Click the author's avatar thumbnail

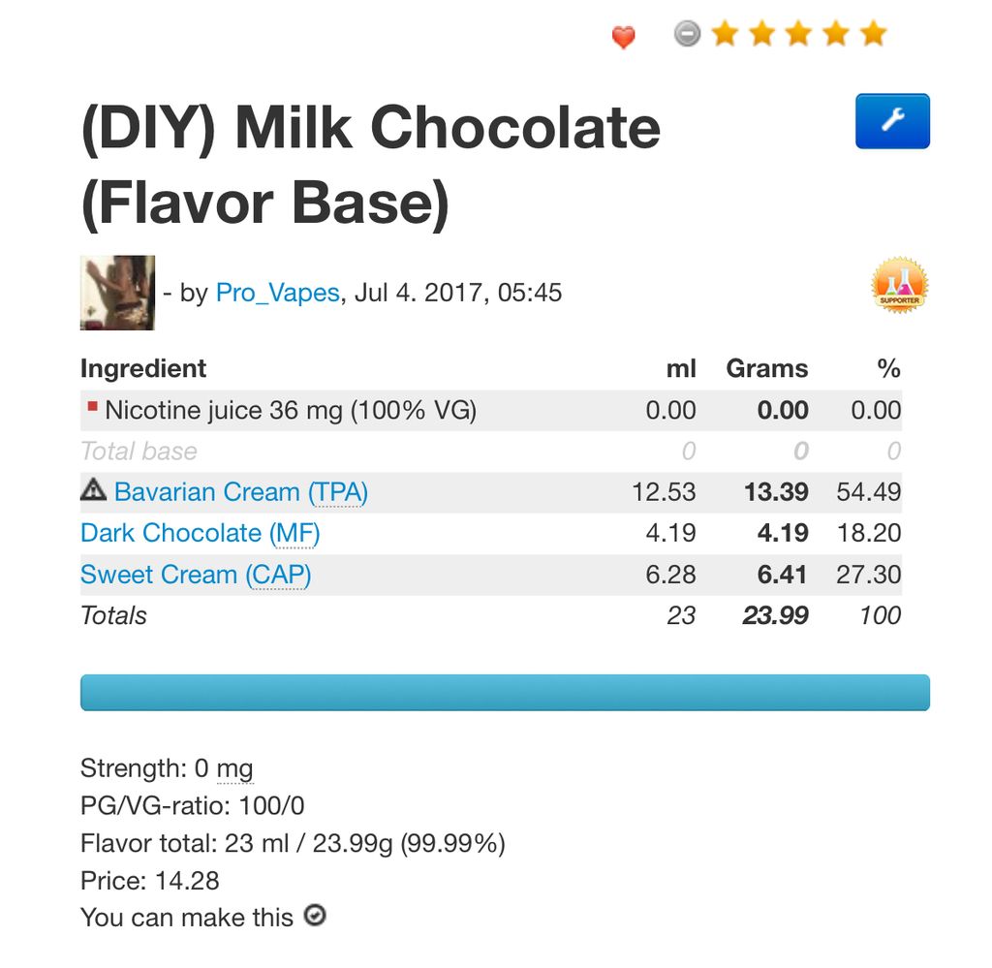(x=117, y=293)
